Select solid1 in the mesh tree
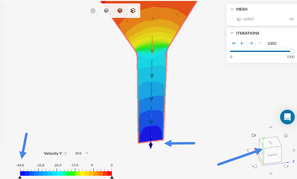The image size is (297, 179). pos(248,19)
